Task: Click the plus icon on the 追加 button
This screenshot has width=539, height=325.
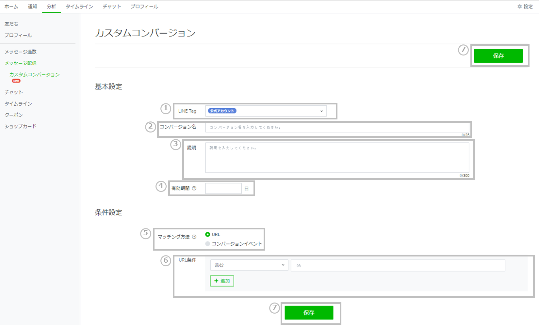Action: 216,281
